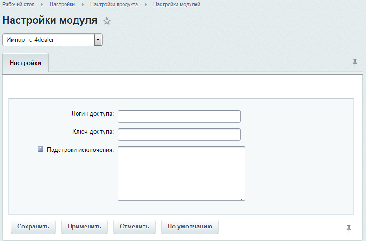Switch to the Настройки tab

point(26,63)
